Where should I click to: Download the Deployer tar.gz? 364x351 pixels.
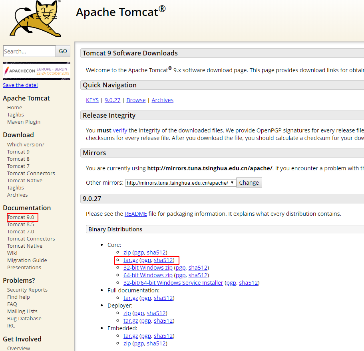131,321
